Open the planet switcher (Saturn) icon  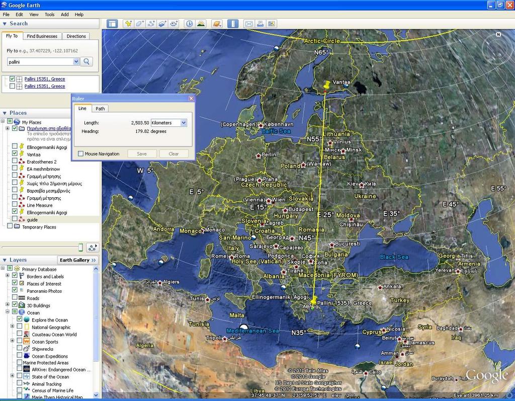[x=217, y=24]
